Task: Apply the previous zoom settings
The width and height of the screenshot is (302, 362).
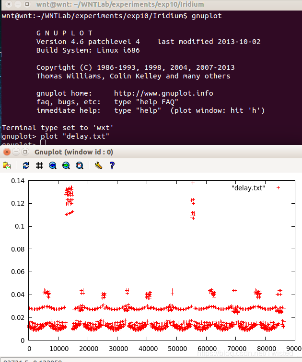Action: (x=53, y=165)
